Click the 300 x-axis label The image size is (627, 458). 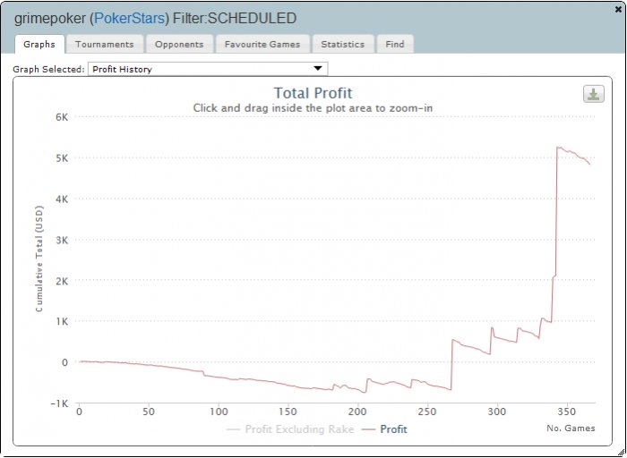497,412
